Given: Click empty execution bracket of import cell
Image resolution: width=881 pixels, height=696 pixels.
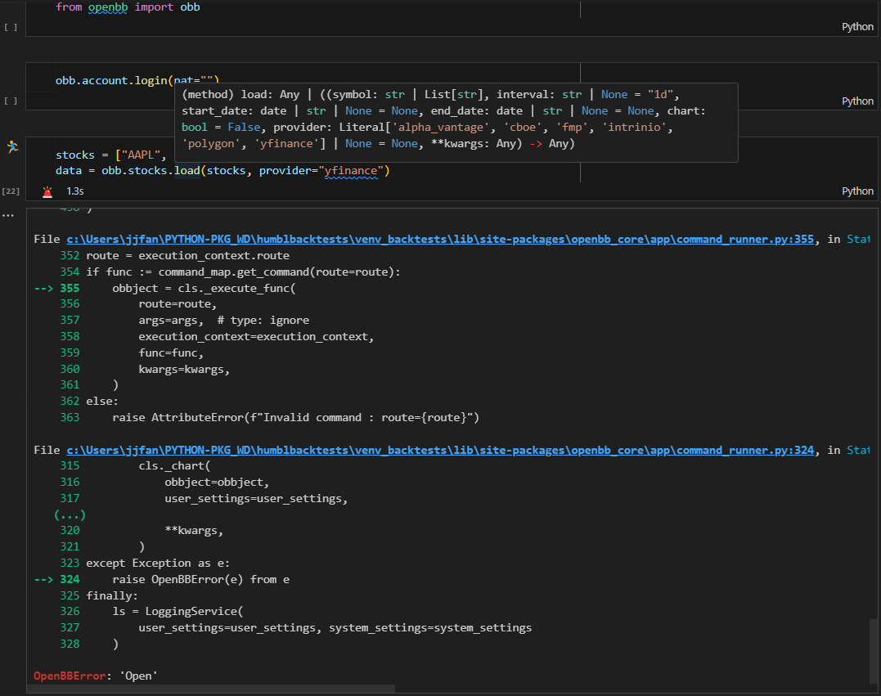Looking at the screenshot, I should (11, 27).
